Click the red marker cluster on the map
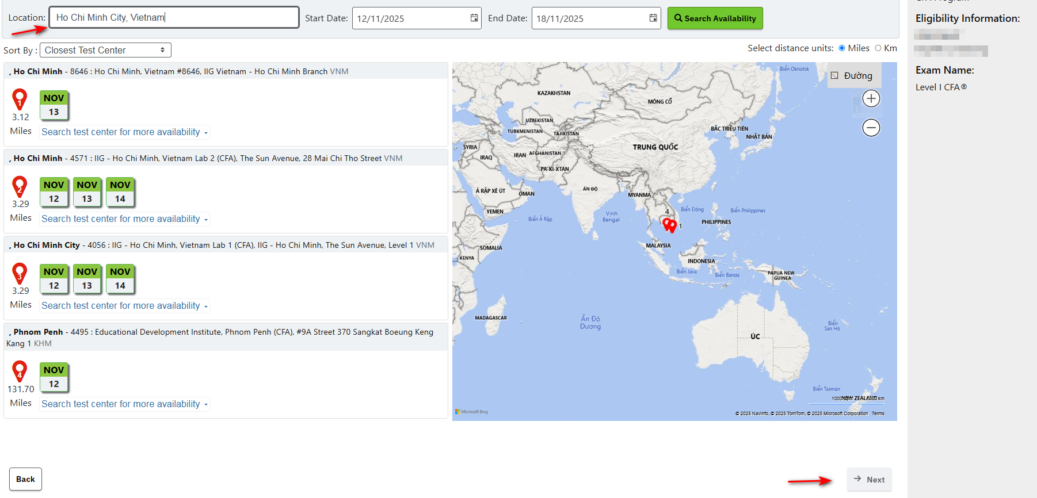This screenshot has height=498, width=1037. click(669, 225)
